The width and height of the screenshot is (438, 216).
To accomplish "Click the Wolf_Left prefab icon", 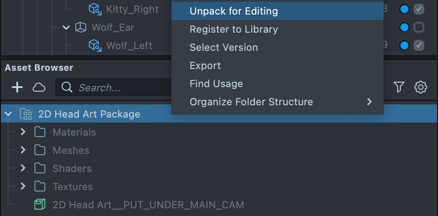I will point(94,45).
